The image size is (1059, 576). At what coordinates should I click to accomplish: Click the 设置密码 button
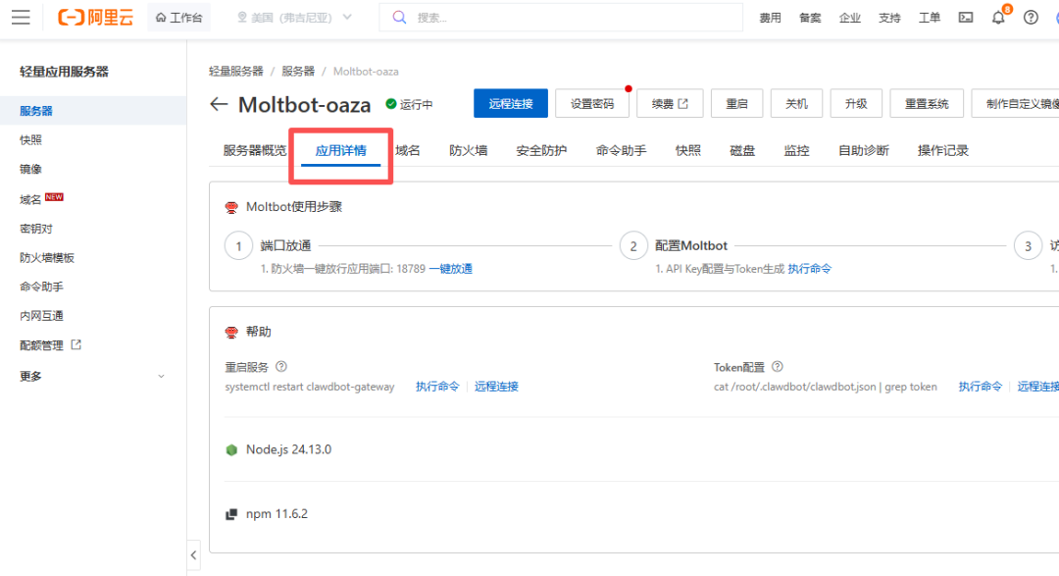591,103
